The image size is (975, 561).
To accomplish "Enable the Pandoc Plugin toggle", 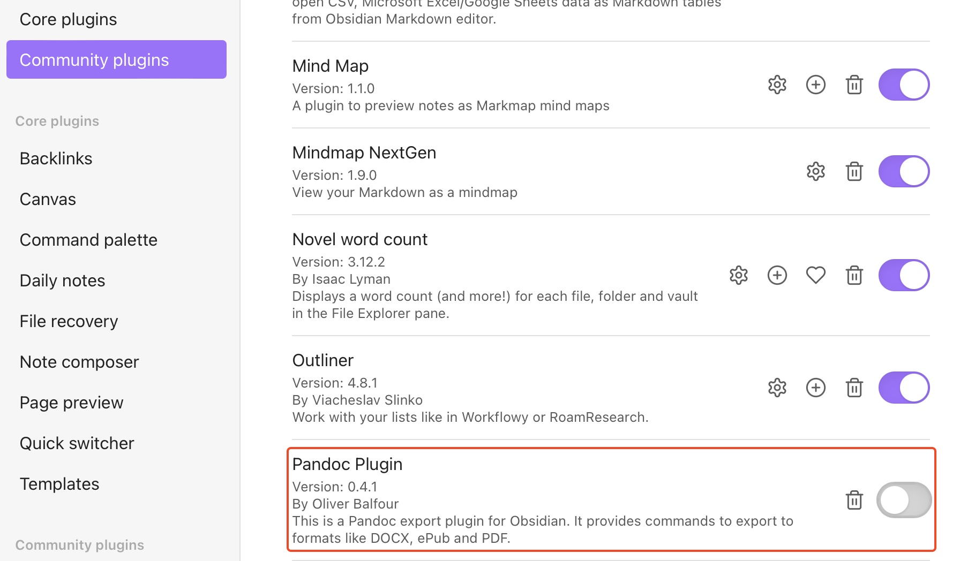I will [x=904, y=500].
